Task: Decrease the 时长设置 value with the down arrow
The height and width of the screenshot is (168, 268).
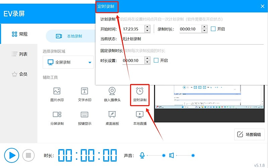Action: point(147,62)
